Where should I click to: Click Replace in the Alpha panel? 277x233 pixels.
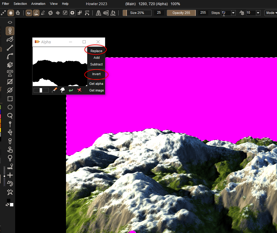tap(96, 51)
